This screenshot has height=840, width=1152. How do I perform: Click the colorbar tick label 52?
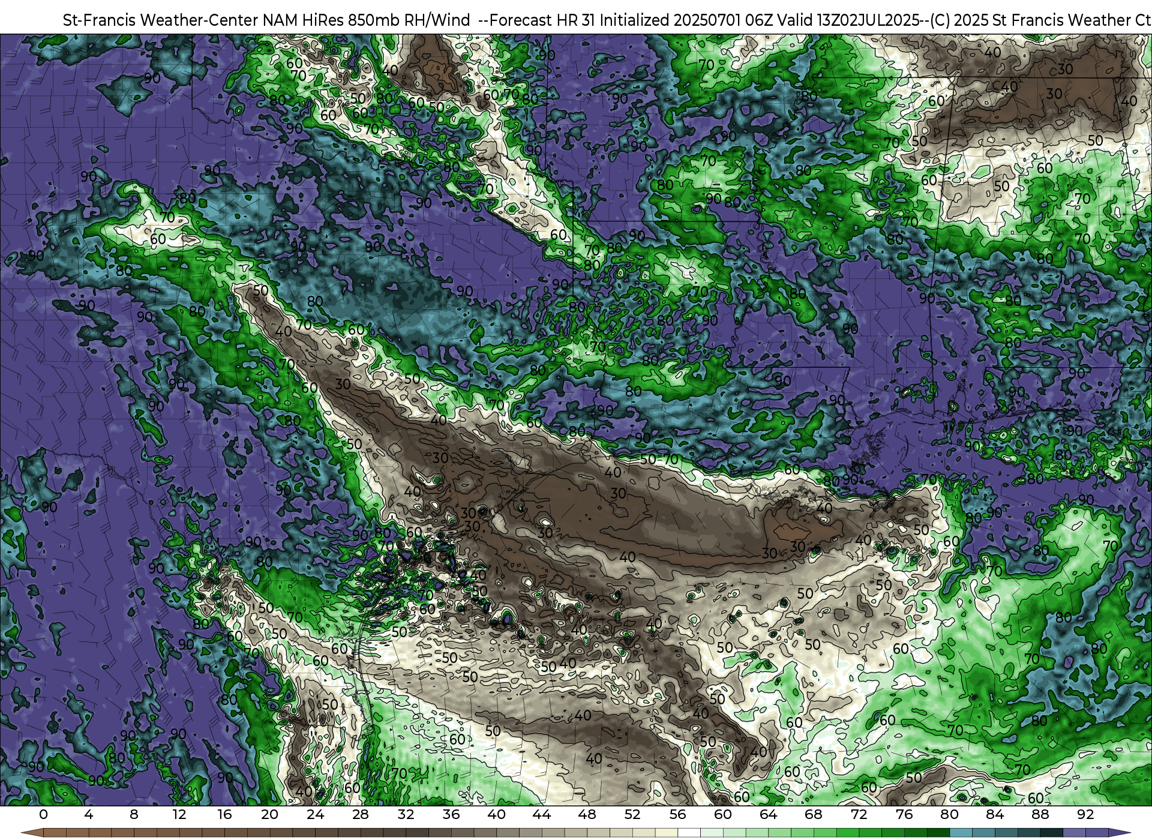coord(632,815)
